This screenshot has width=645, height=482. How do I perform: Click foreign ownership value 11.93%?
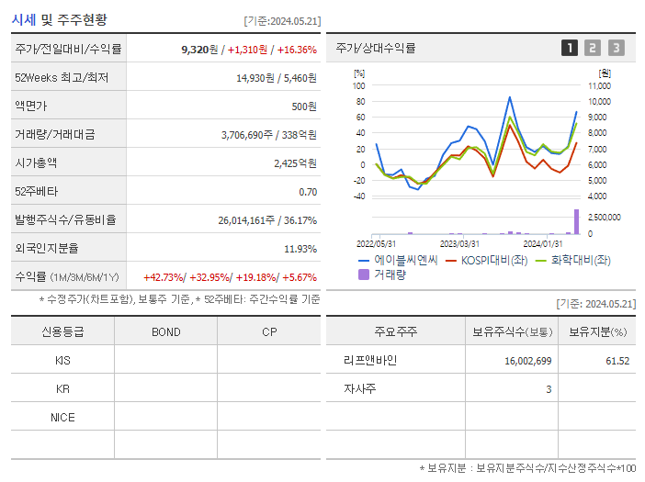point(300,249)
